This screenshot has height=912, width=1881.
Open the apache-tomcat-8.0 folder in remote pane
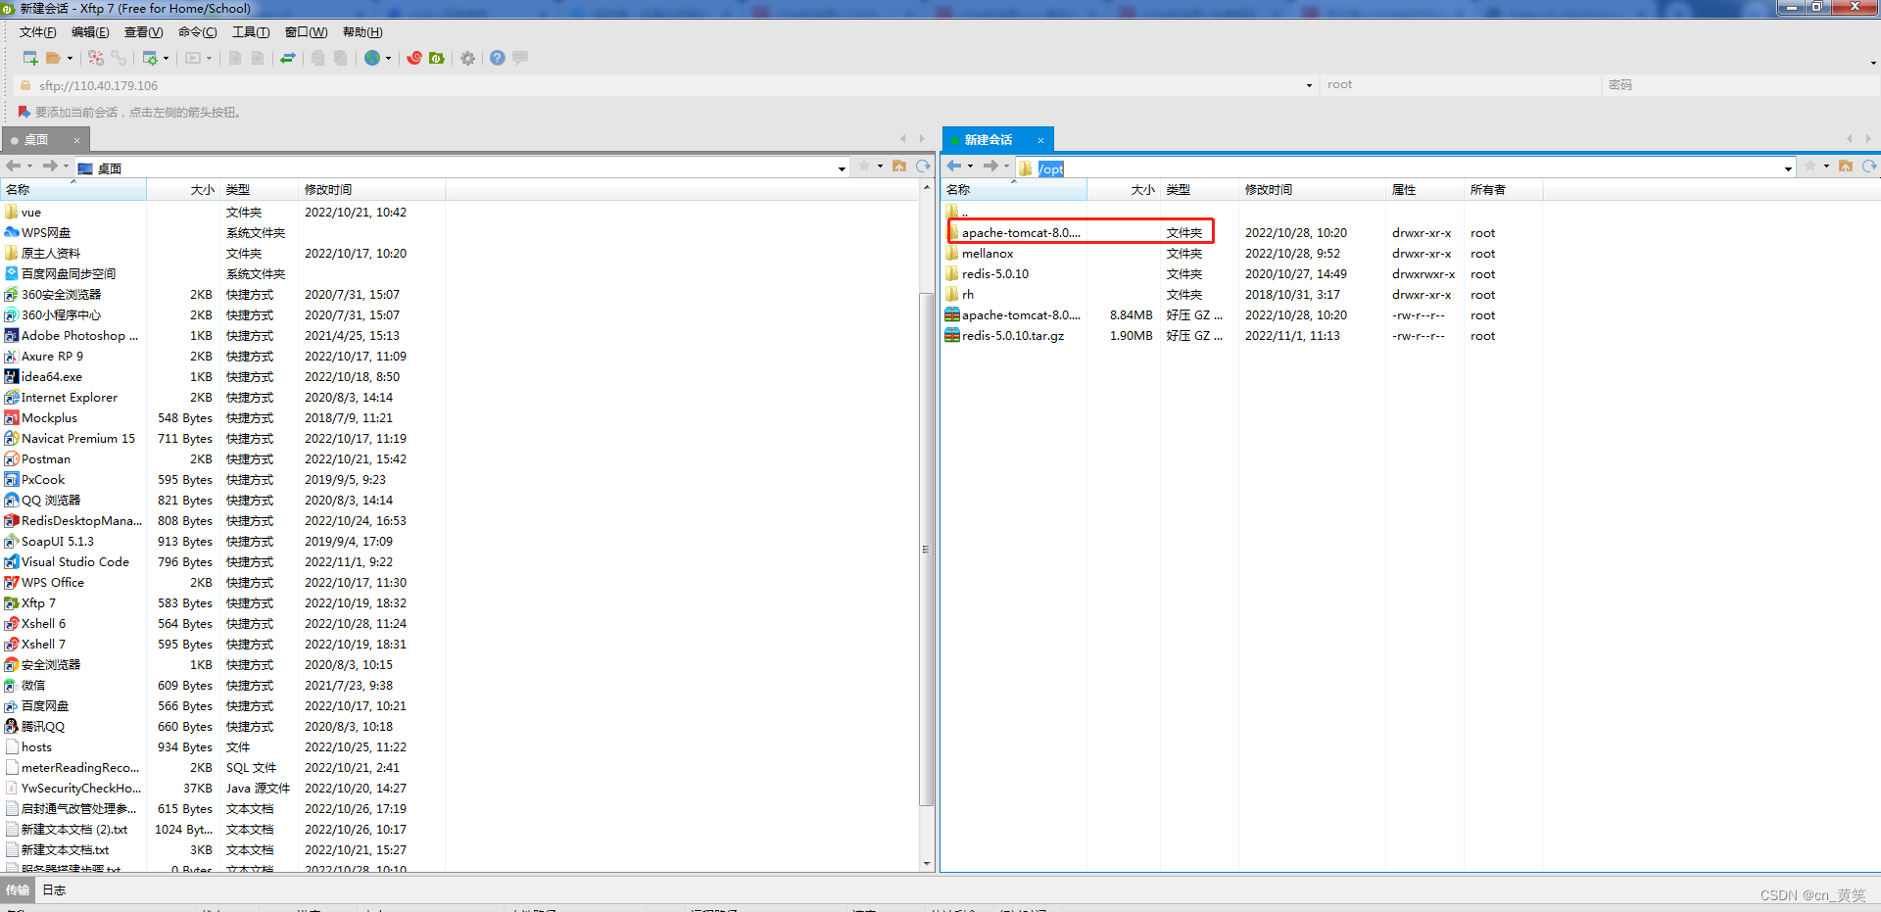coord(1019,232)
